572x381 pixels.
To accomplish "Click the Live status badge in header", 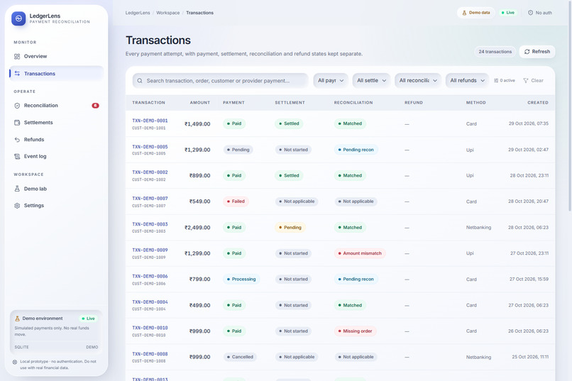I will tap(507, 13).
